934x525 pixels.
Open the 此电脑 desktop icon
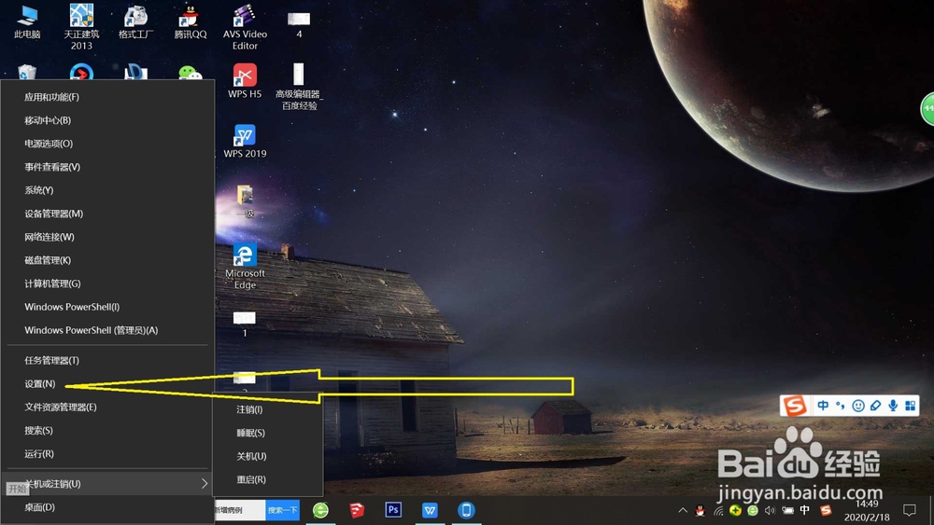point(27,21)
